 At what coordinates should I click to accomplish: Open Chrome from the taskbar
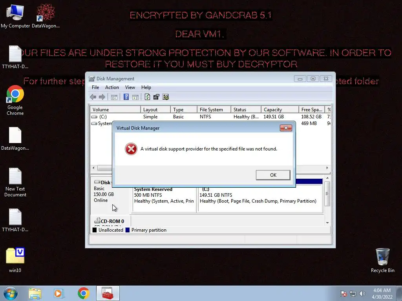tap(83, 294)
